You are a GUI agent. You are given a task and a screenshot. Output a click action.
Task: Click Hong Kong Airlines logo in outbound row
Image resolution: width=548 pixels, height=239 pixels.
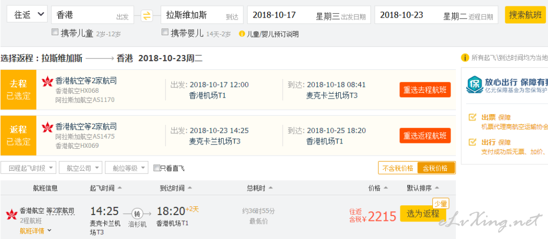(47, 82)
